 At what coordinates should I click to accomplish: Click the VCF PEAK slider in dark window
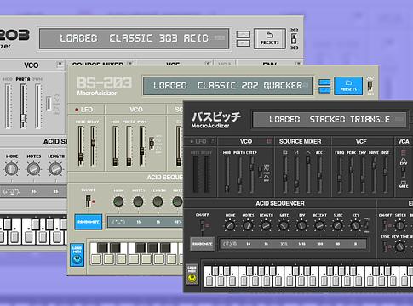(x=351, y=175)
